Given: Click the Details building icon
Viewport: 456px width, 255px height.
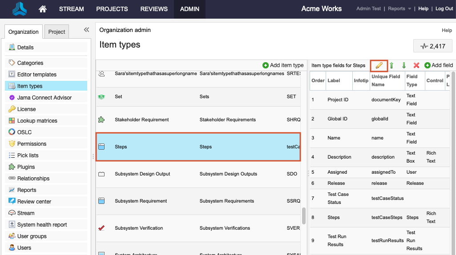Looking at the screenshot, I should pyautogui.click(x=12, y=47).
